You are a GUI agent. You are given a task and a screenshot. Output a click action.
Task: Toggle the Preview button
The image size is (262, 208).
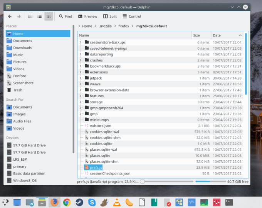(x=87, y=16)
